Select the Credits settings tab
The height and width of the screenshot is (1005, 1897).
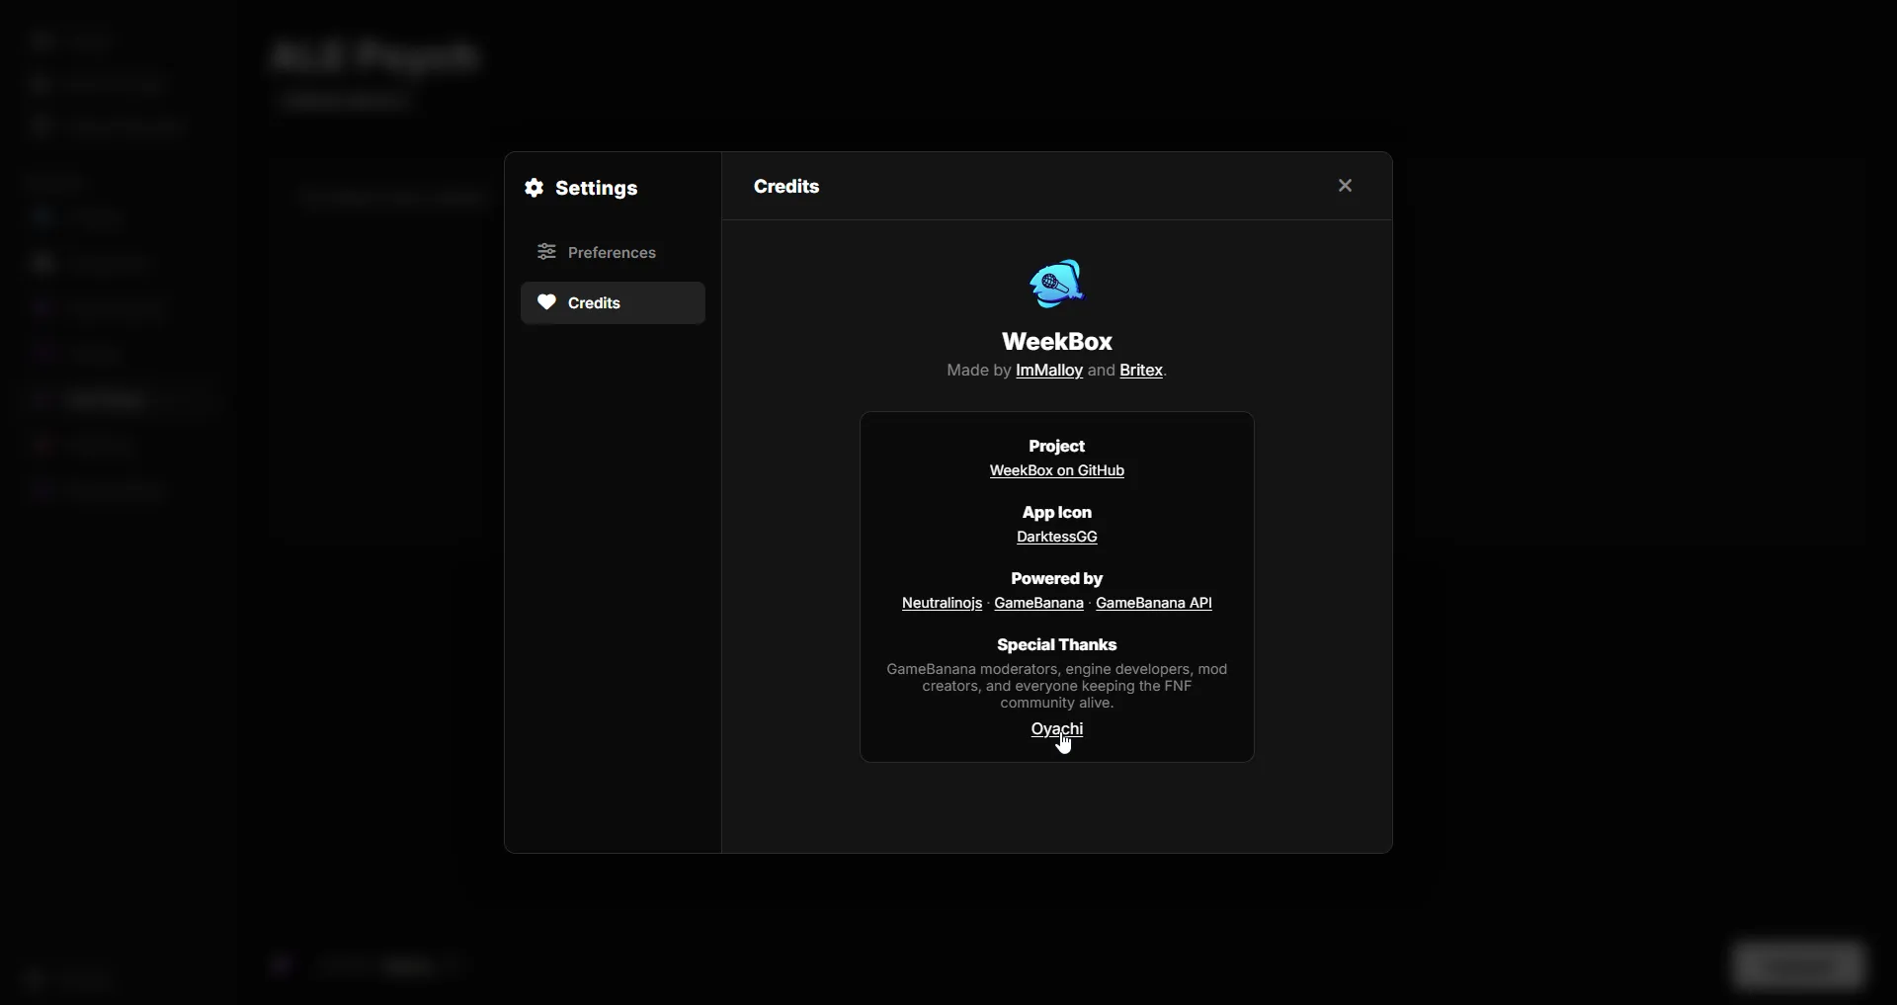pos(613,303)
